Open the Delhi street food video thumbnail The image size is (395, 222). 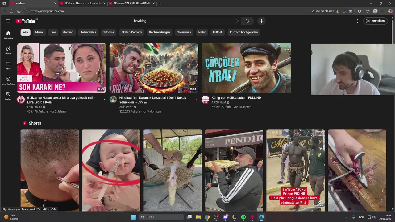[154, 68]
